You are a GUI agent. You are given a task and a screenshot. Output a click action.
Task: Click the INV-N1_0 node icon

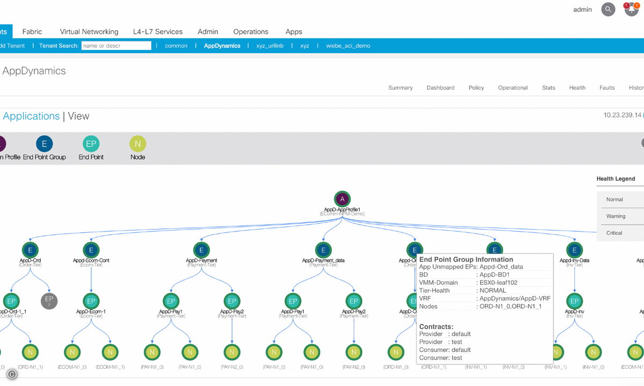point(593,352)
